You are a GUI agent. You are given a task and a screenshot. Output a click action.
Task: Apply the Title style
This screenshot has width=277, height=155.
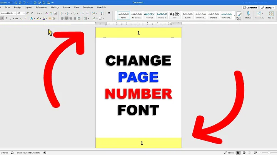tap(175, 15)
